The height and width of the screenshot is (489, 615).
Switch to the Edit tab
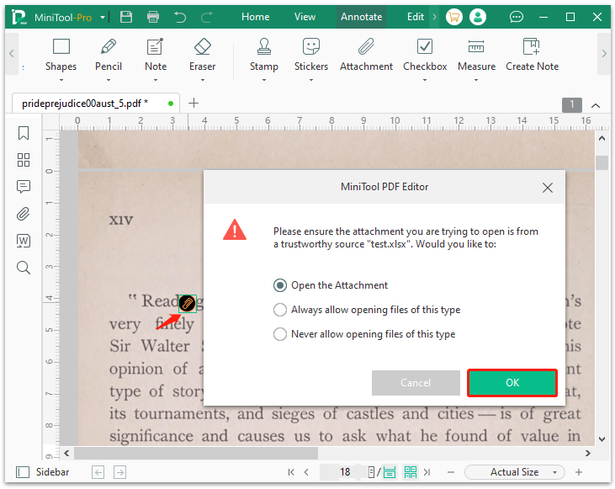416,17
